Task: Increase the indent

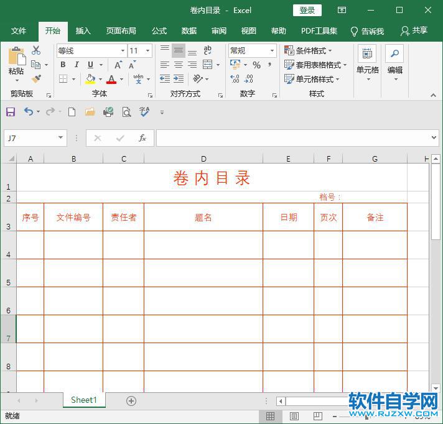Action: 179,79
